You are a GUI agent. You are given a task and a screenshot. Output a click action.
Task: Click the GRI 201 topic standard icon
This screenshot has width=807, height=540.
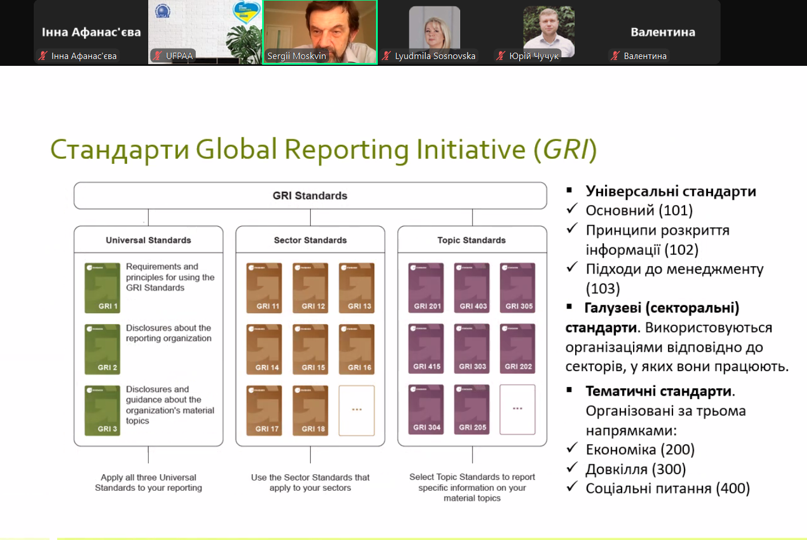click(x=426, y=287)
